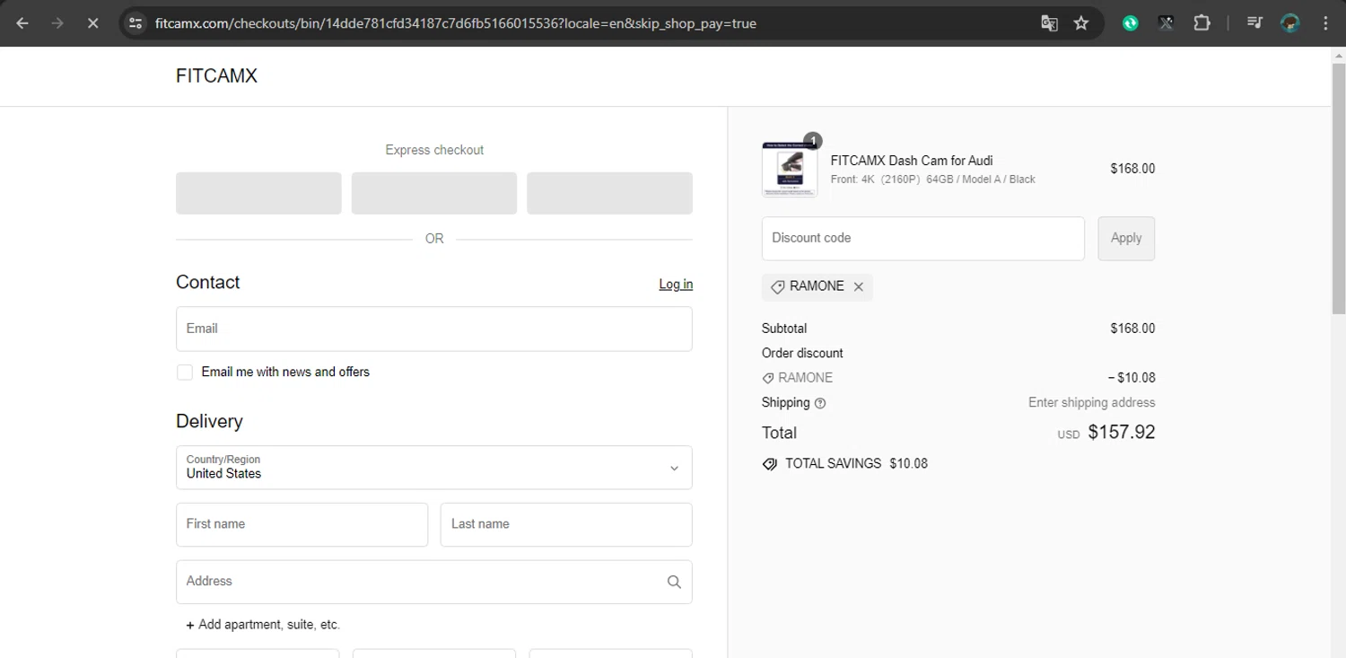Bookmark this page with the star icon
Image resolution: width=1346 pixels, height=658 pixels.
click(1081, 23)
